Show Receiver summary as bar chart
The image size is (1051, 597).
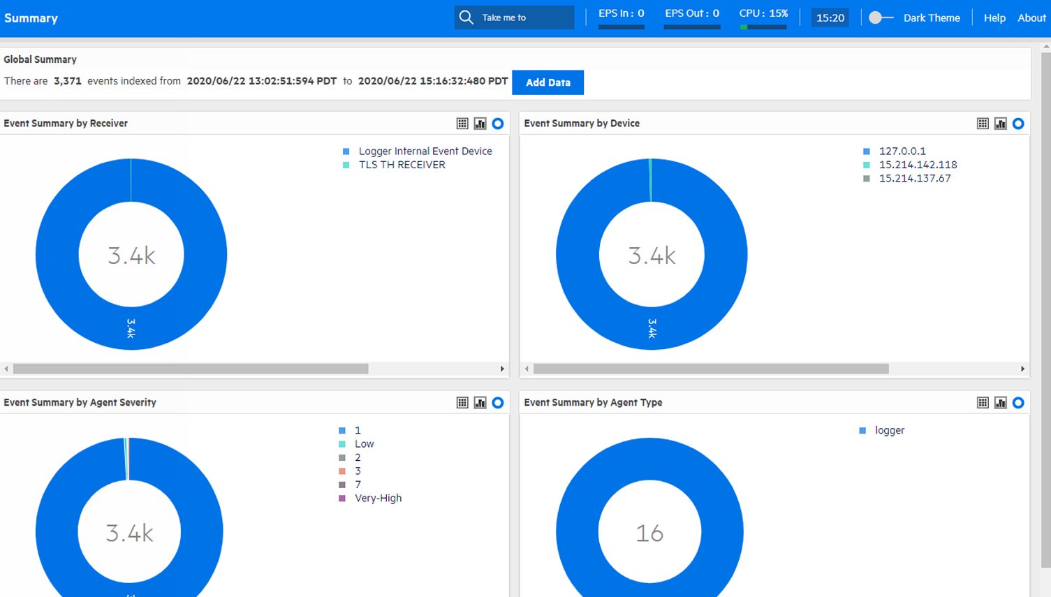pyautogui.click(x=480, y=124)
